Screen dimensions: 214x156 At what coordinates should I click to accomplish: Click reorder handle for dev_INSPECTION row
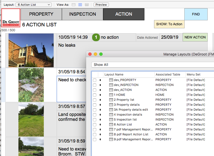[100, 85]
